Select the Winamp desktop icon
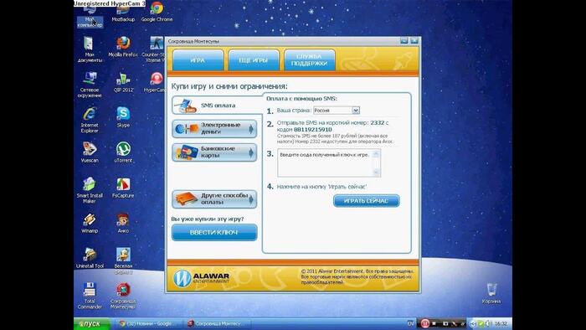The width and height of the screenshot is (586, 330). click(x=90, y=223)
